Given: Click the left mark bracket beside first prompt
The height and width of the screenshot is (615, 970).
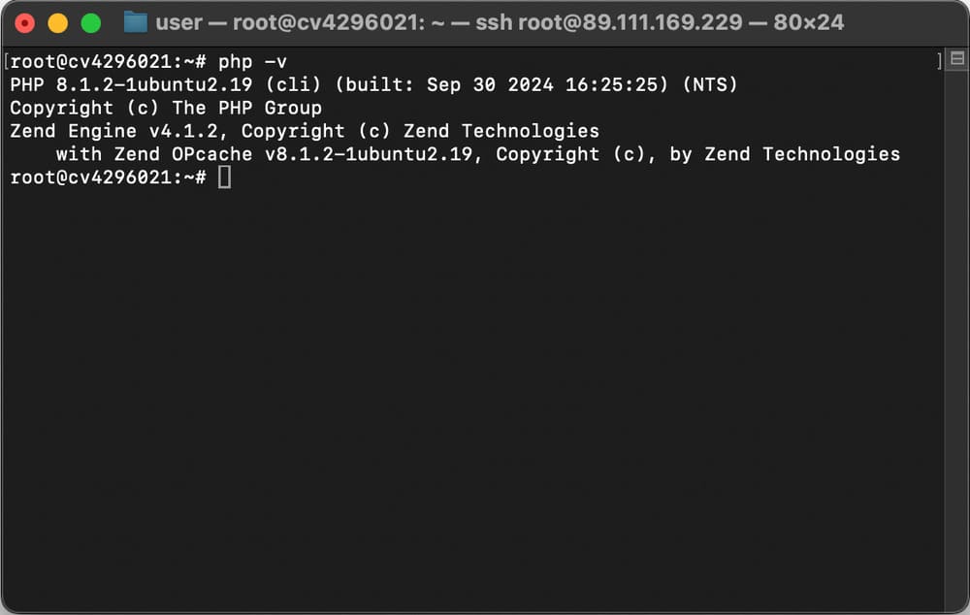Looking at the screenshot, I should click(x=6, y=62).
